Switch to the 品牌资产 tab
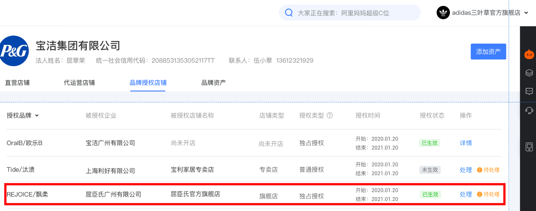Screen dimensions: 536x211 pyautogui.click(x=214, y=82)
